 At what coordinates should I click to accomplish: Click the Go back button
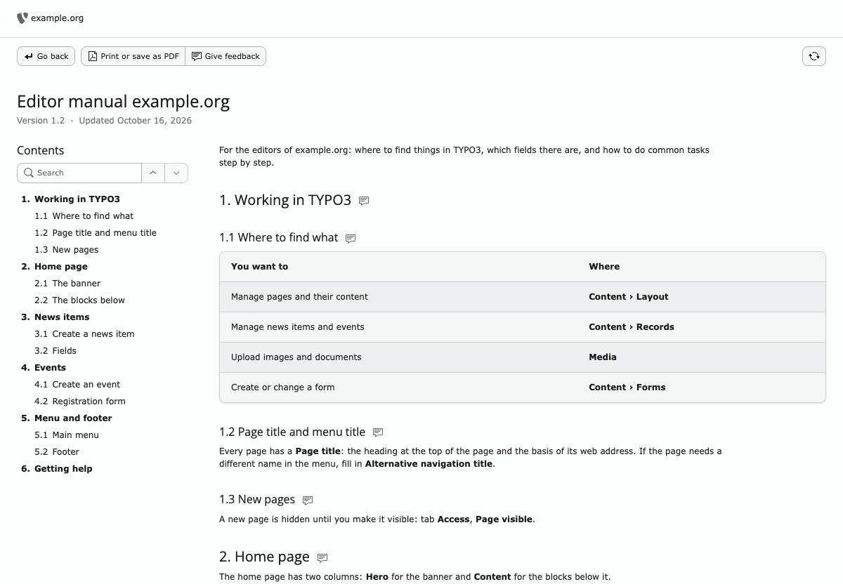(x=46, y=56)
